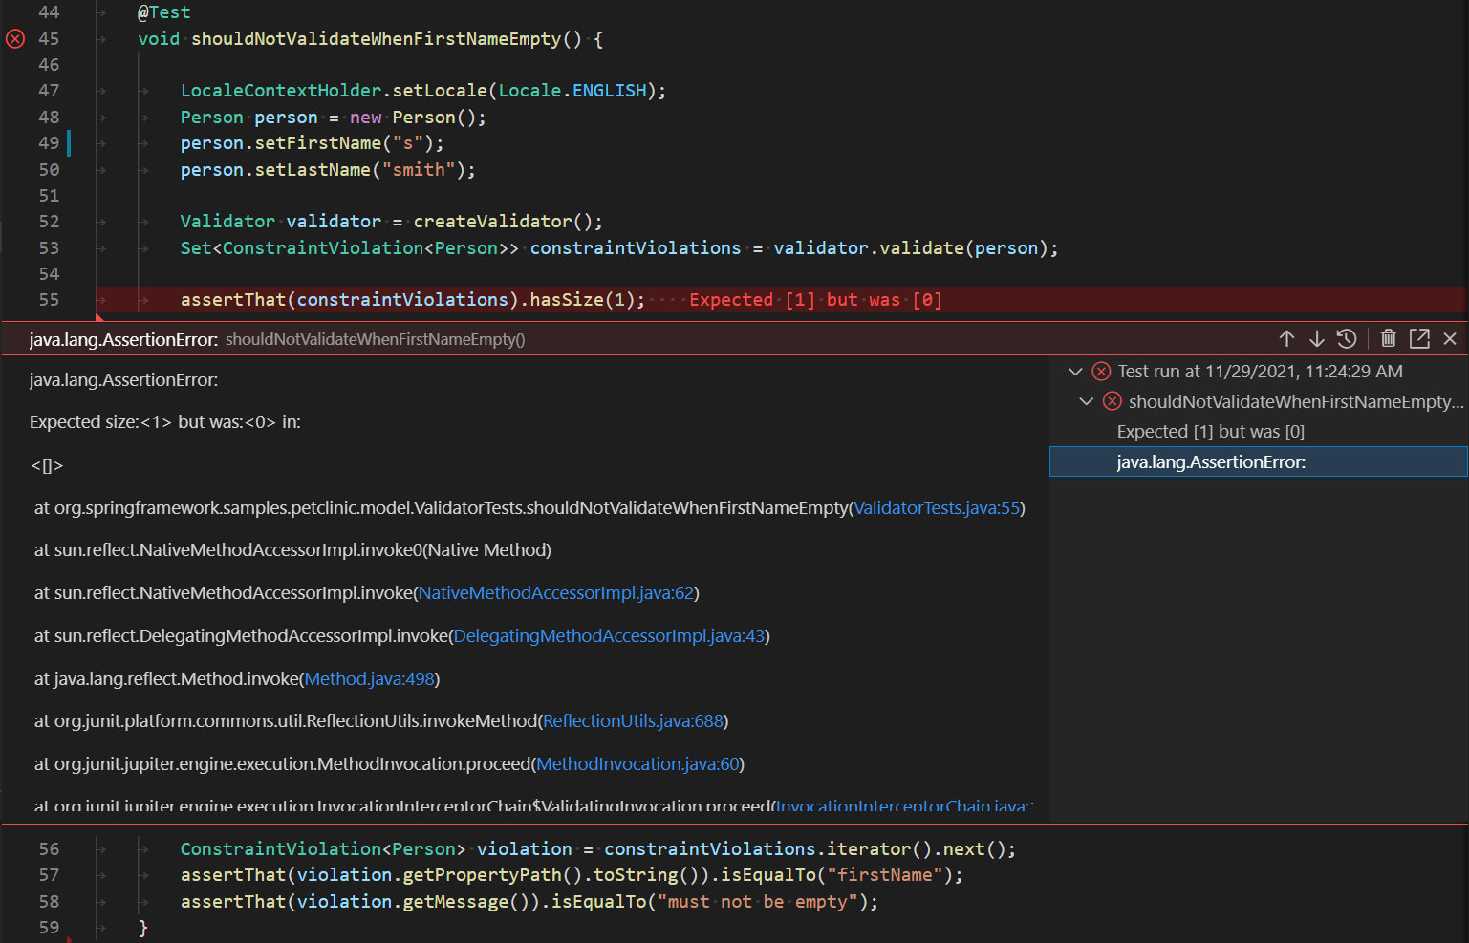Select 'Expected [1] but was [0]' tree item
Viewport: 1469px width, 943px height.
(x=1210, y=432)
